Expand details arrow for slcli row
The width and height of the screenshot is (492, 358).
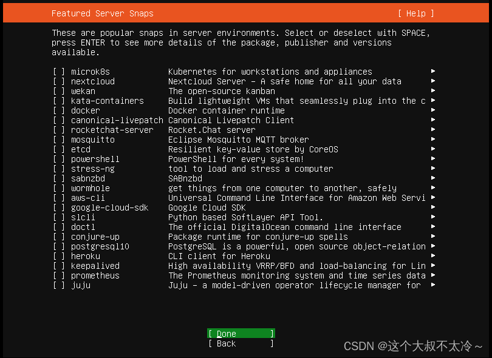pos(433,217)
